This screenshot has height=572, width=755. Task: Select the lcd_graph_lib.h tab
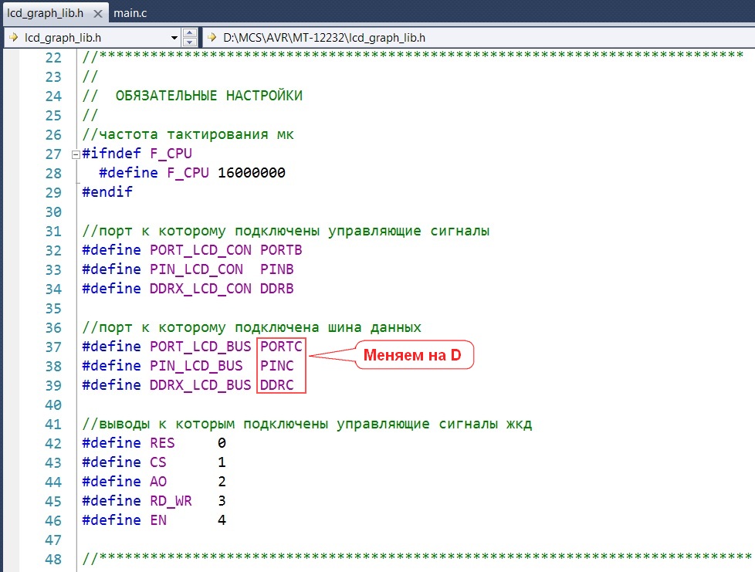tap(44, 13)
